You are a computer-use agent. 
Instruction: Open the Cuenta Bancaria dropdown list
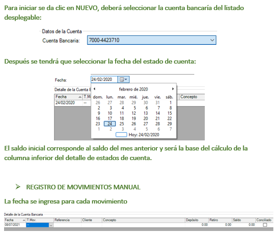click(212, 40)
